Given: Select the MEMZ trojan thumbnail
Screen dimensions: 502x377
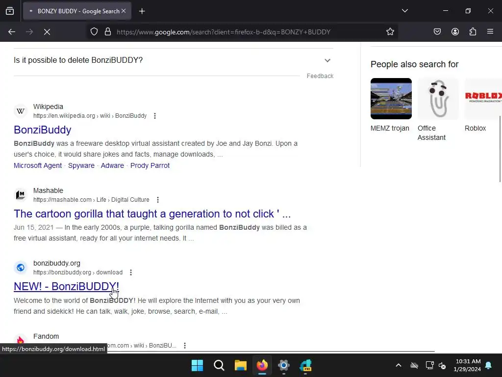Looking at the screenshot, I should pos(391,99).
